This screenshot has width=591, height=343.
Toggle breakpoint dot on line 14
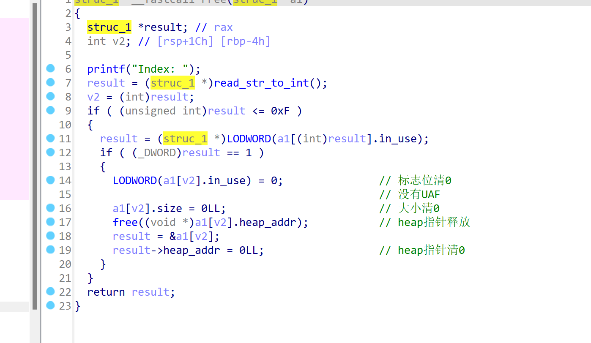tap(50, 180)
